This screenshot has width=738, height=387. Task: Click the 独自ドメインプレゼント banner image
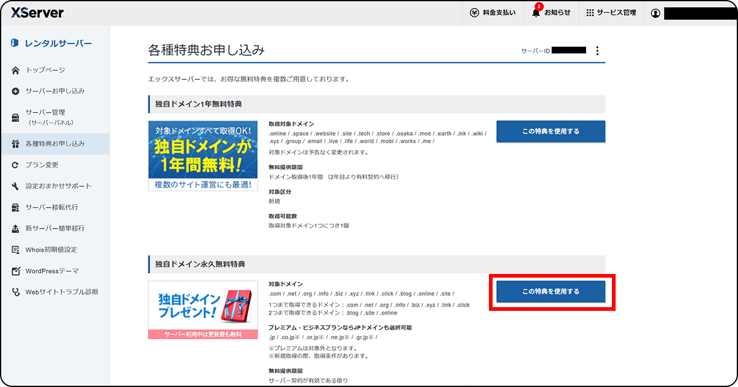coord(203,310)
